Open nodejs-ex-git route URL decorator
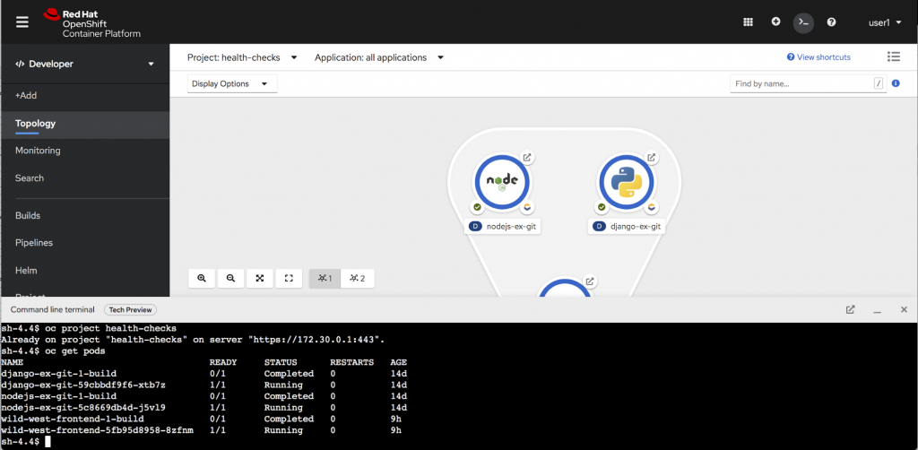Viewport: 918px width, 450px height. pos(527,158)
